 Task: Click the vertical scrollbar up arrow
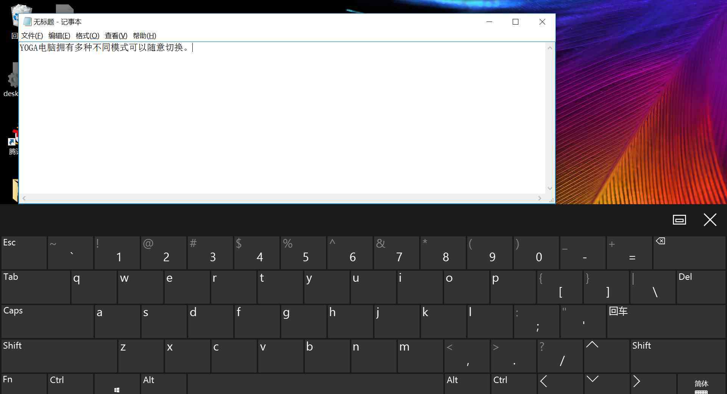[x=550, y=48]
